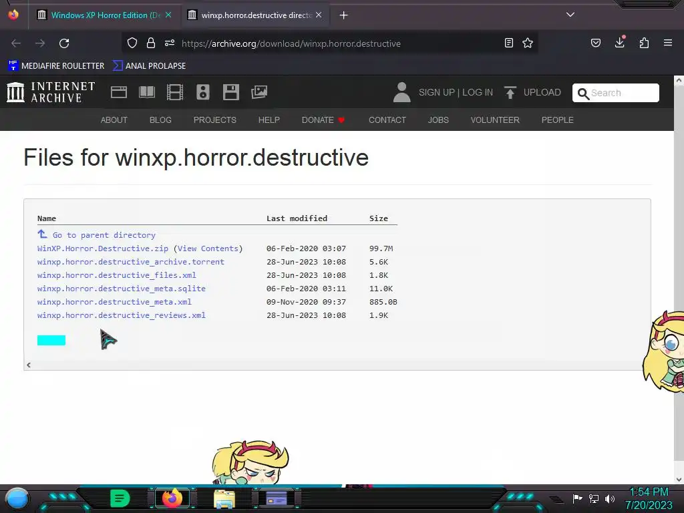Click the page scrollbar up arrow

[x=679, y=80]
